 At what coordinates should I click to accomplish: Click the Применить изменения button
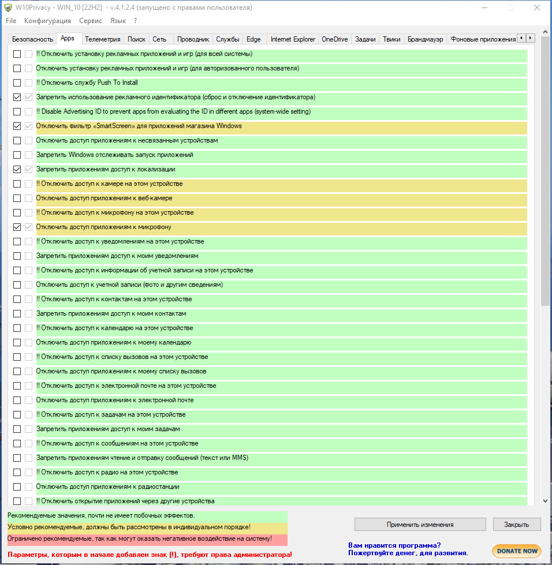point(420,524)
